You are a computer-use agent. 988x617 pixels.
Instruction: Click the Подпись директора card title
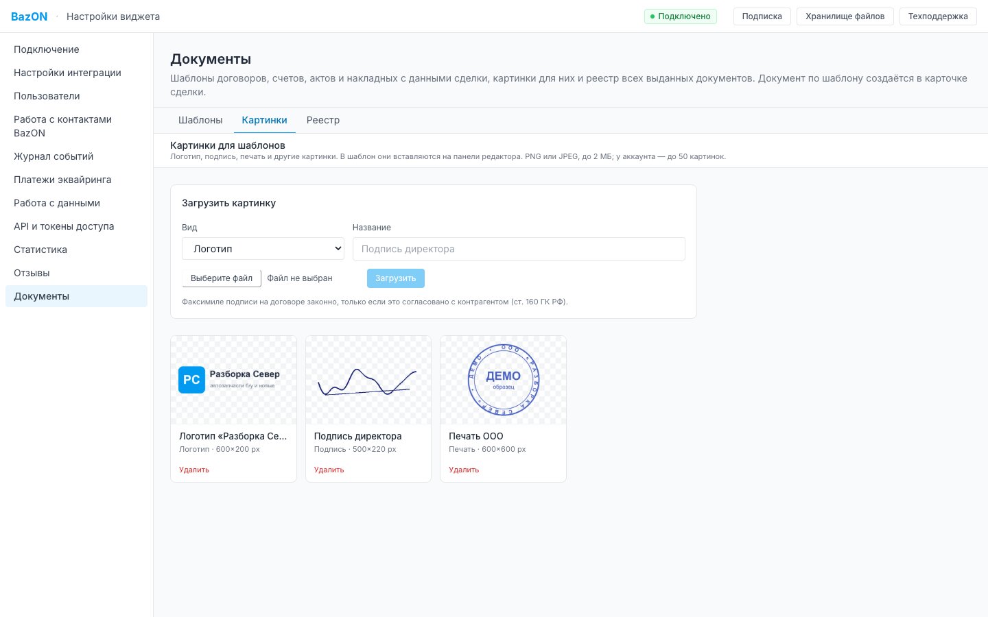pyautogui.click(x=358, y=436)
